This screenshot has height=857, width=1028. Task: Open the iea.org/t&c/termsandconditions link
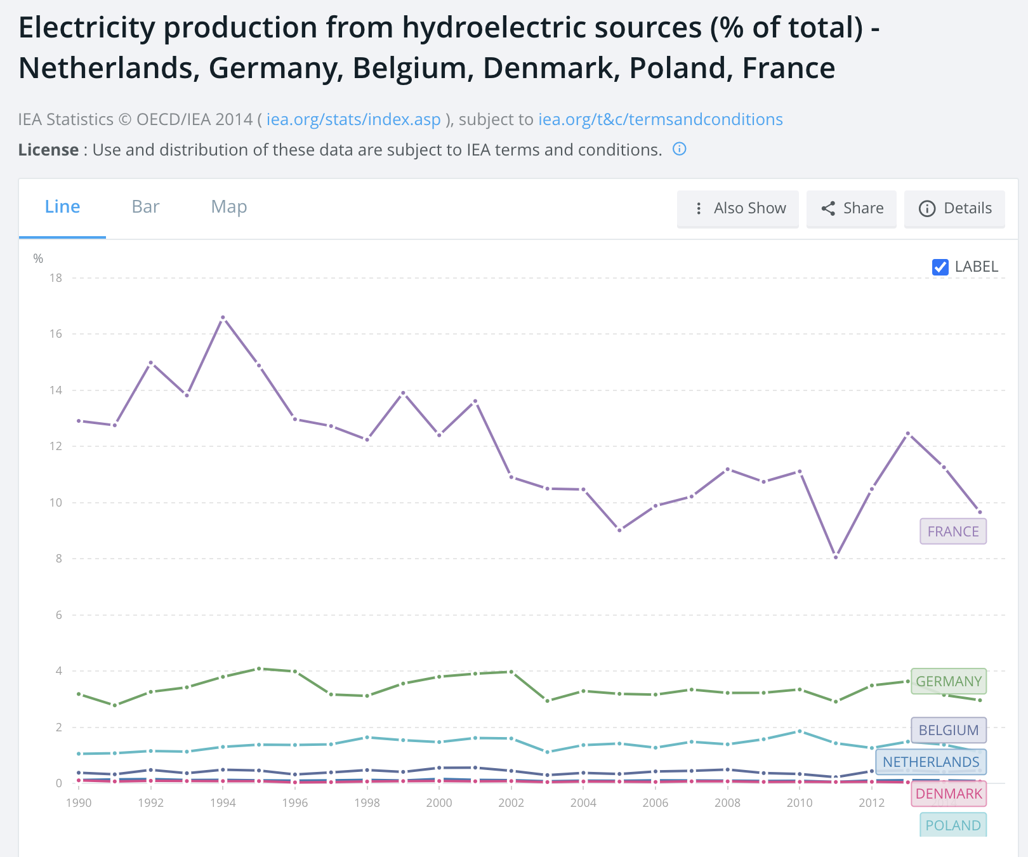point(661,119)
